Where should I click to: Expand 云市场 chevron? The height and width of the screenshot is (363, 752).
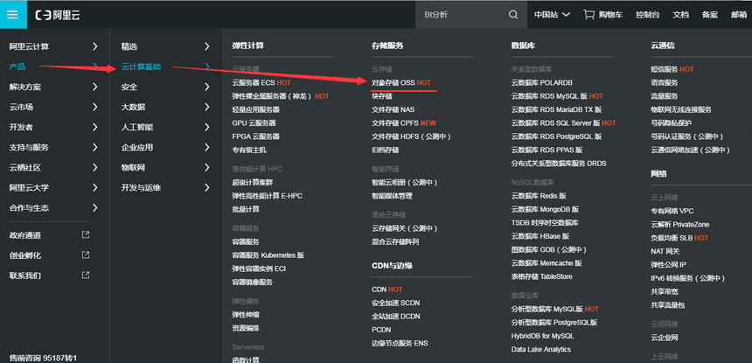(95, 107)
